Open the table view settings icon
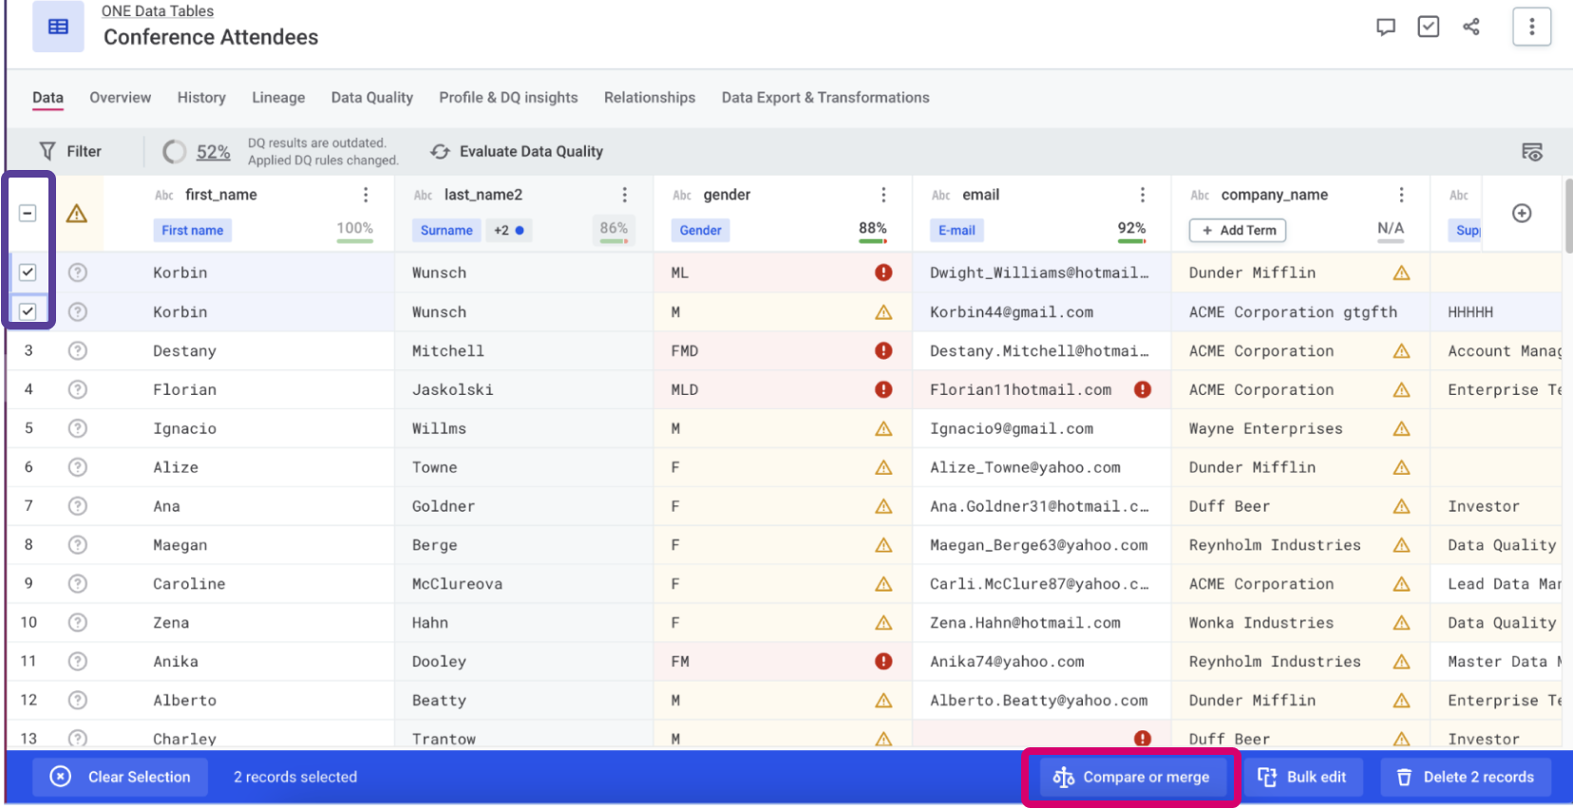 click(1531, 152)
